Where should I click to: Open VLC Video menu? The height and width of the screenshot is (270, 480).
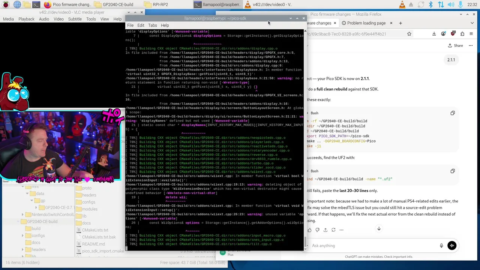tap(58, 19)
